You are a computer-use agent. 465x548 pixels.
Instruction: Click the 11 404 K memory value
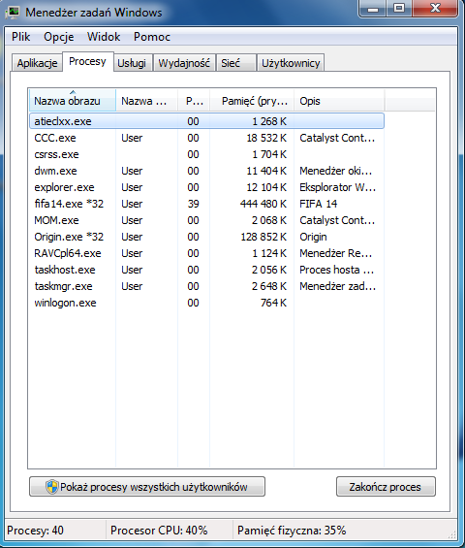pyautogui.click(x=266, y=171)
